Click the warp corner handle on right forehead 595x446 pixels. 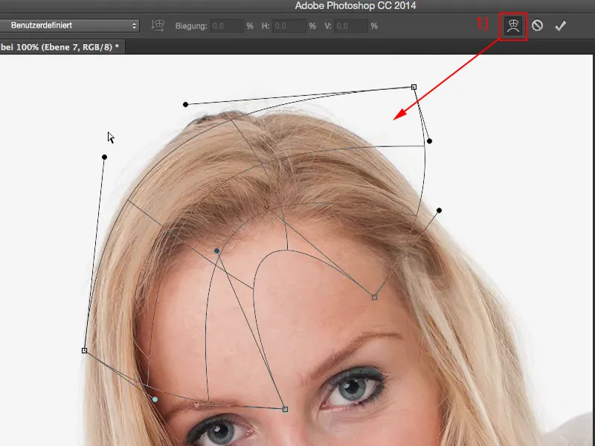tap(375, 297)
